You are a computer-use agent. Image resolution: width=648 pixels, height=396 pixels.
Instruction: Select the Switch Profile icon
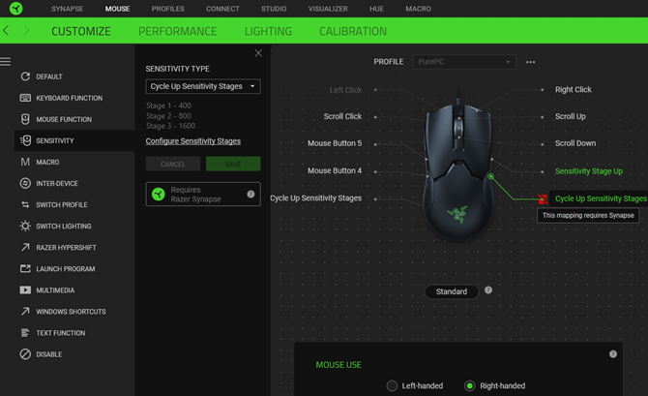coord(25,205)
